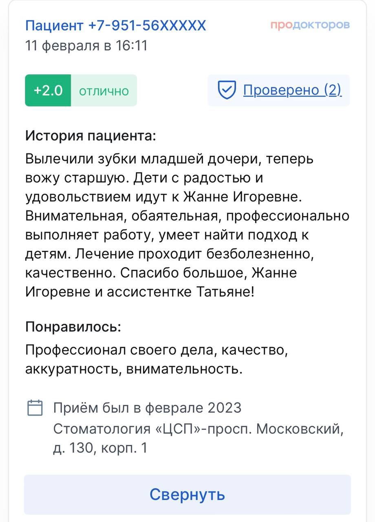Image resolution: width=375 pixels, height=522 pixels.
Task: Click the shield checkmark verification icon
Action: [x=227, y=90]
